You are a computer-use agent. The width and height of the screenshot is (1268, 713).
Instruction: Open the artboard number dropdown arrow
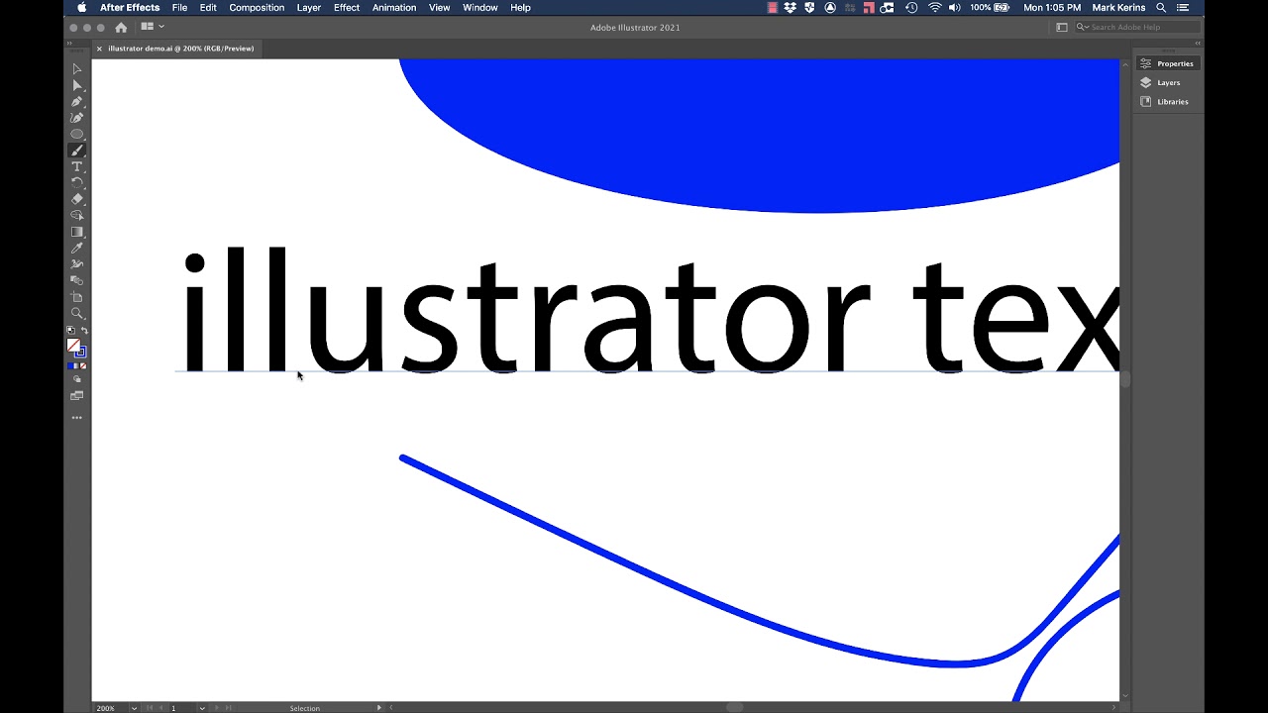coord(202,708)
